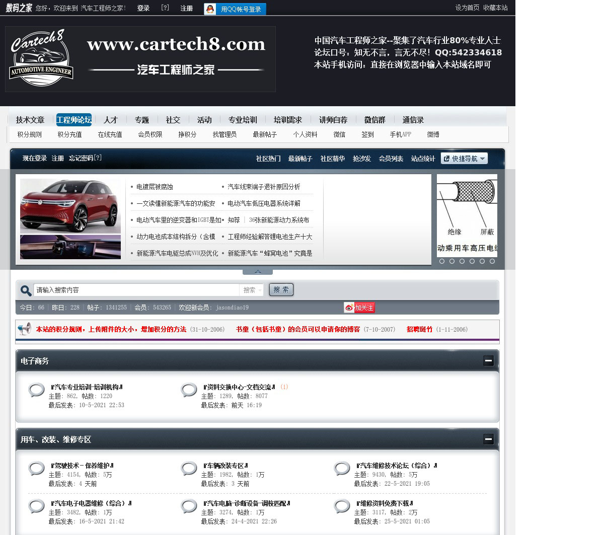Open 手机APP submenu item
This screenshot has height=535, width=604.
(x=401, y=134)
